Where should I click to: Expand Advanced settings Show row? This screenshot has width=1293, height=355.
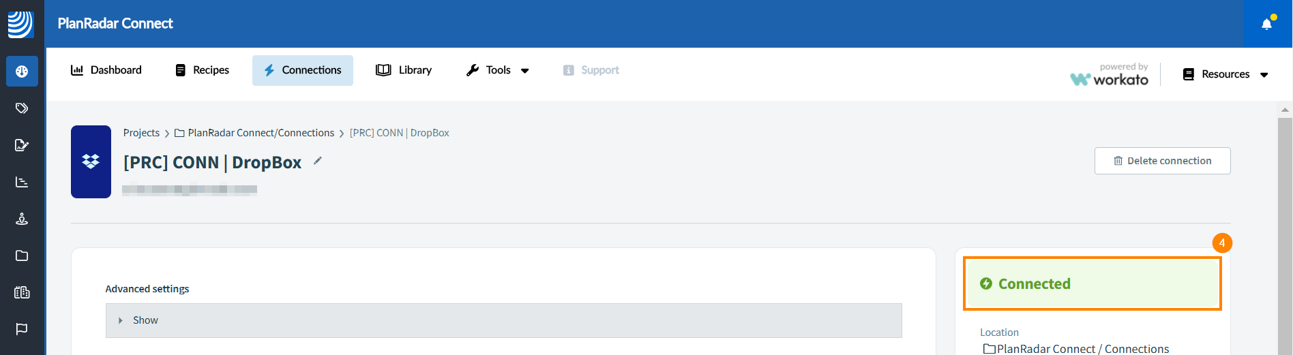pos(504,320)
